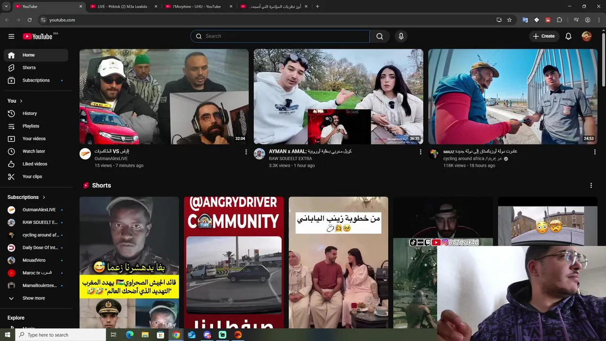The width and height of the screenshot is (606, 341).
Task: Open the Windows Start menu
Action: pos(7,335)
